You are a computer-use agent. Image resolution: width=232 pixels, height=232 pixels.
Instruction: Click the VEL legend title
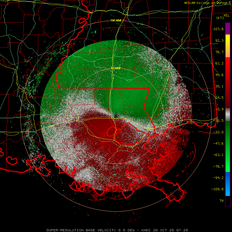tap(226, 15)
